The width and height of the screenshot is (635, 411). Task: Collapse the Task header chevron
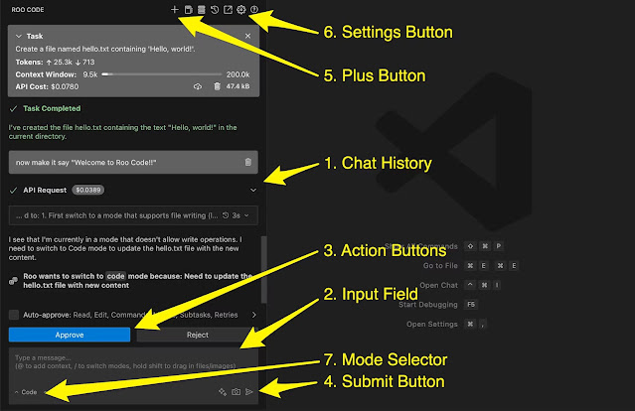tap(18, 36)
